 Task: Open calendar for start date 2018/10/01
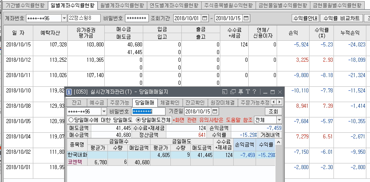[204, 19]
